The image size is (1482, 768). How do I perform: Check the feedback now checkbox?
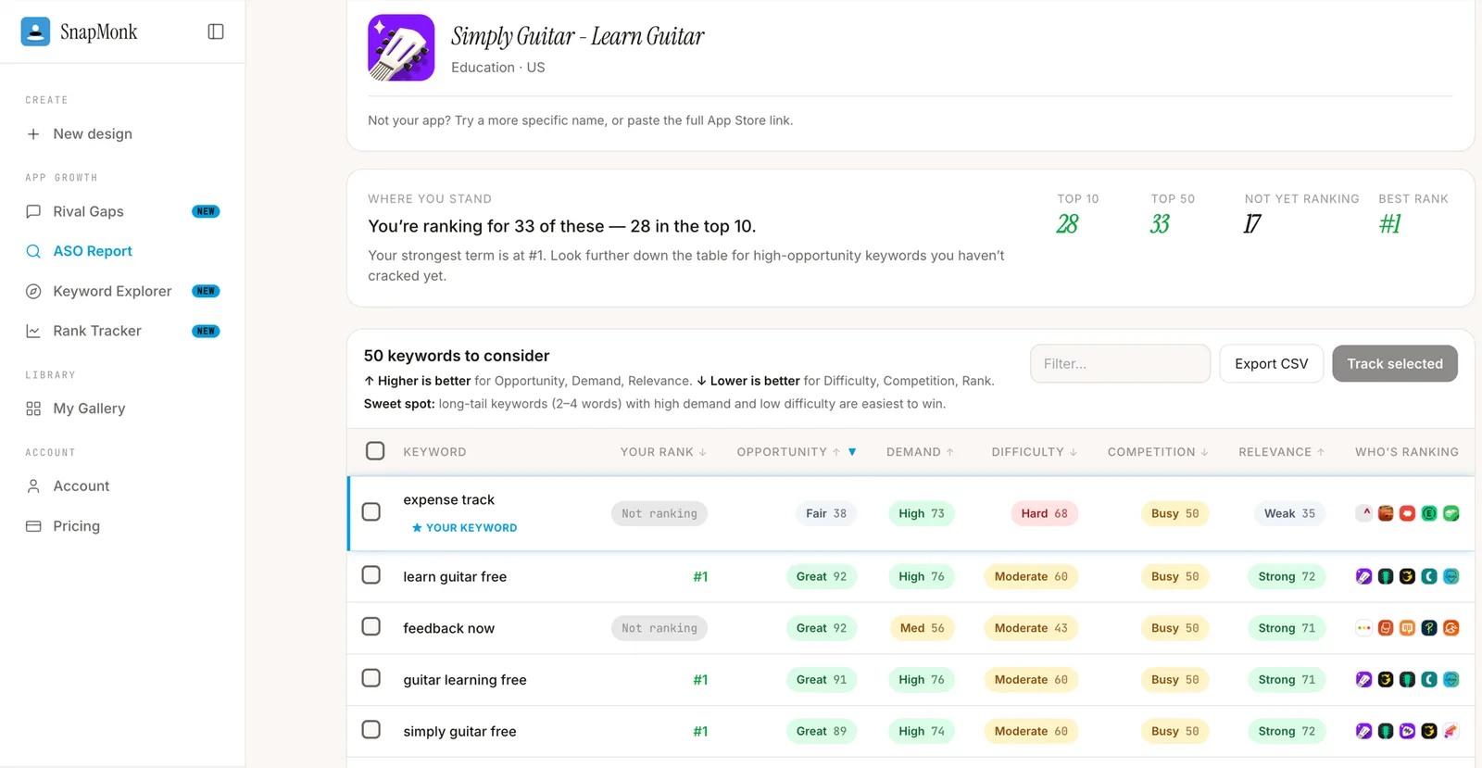coord(371,626)
